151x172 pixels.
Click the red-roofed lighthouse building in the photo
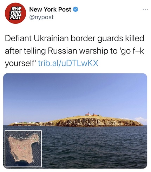point(88,114)
